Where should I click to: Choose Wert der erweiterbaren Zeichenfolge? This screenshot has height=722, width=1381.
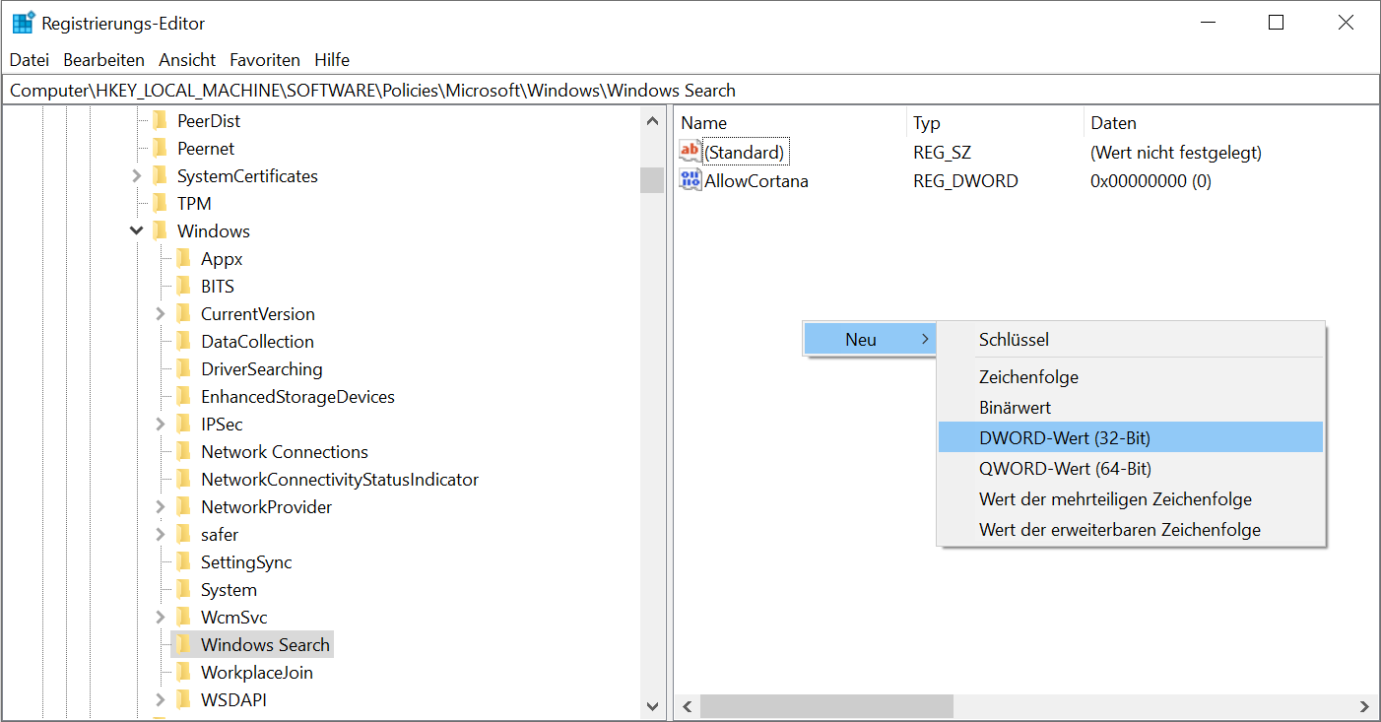[x=1131, y=530]
